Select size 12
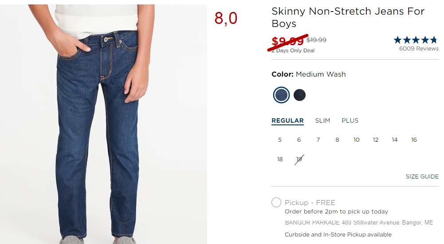Screen dimensions: 444x244 (376, 140)
